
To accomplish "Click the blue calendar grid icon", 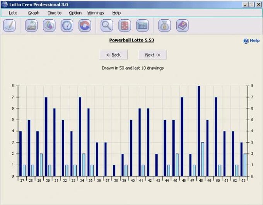I will pos(143,25).
